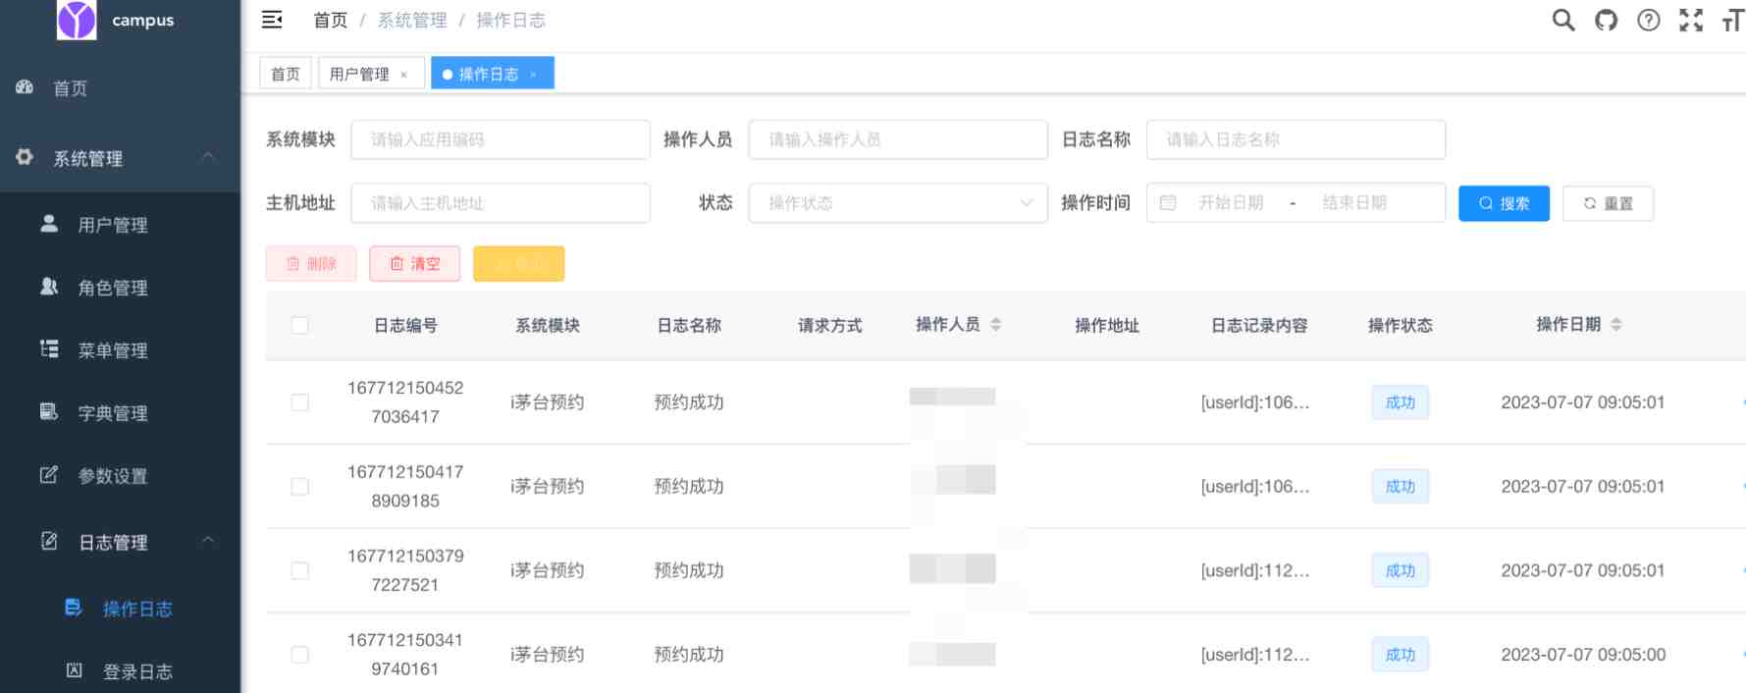Focus the 请输入日志名称 input field
Viewport: 1746px width, 693px height.
pos(1295,139)
